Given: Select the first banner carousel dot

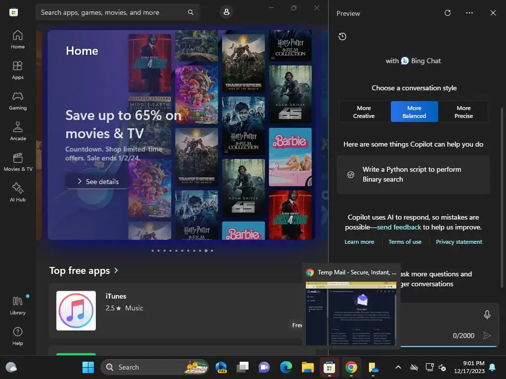Looking at the screenshot, I should tap(153, 251).
